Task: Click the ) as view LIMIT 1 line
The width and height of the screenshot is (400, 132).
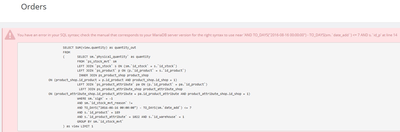Action: click(x=78, y=126)
